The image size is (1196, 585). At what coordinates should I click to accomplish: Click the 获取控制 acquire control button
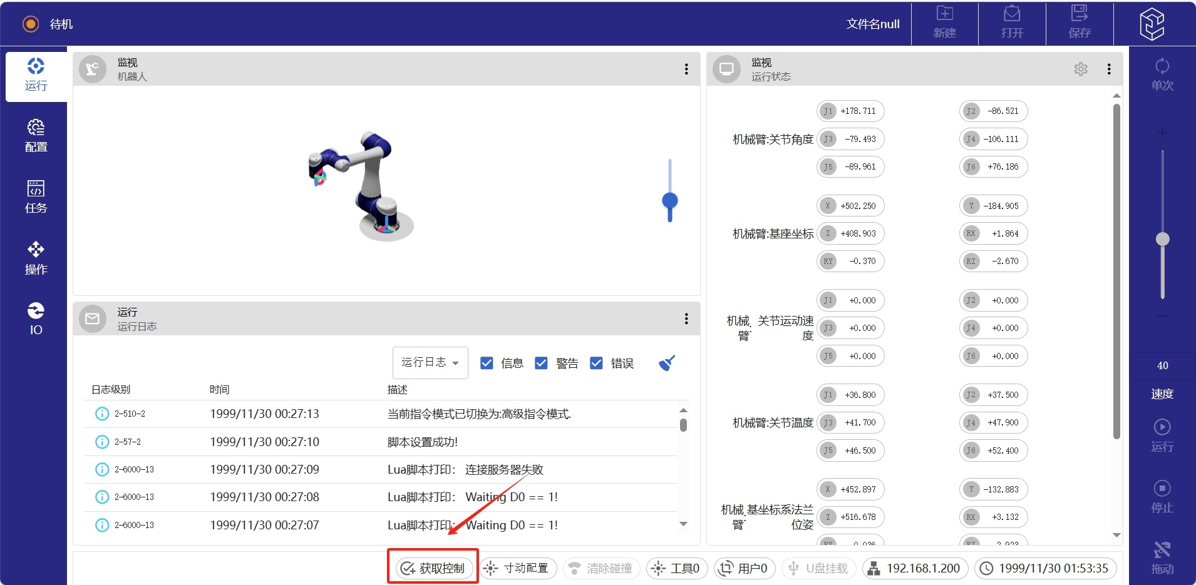coord(433,568)
